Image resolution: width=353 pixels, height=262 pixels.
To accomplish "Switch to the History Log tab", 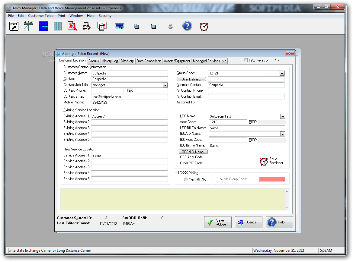I will point(110,61).
